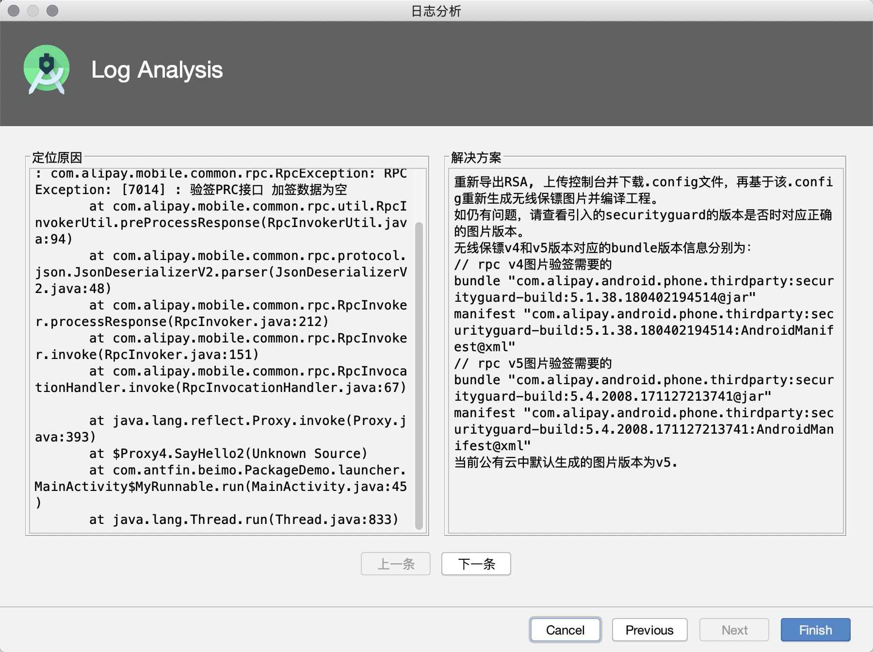Screen dimensions: 873x652
Task: Click 'at com.antfin.beimo.PackageDemo.launcher.' line
Action: [x=248, y=470]
